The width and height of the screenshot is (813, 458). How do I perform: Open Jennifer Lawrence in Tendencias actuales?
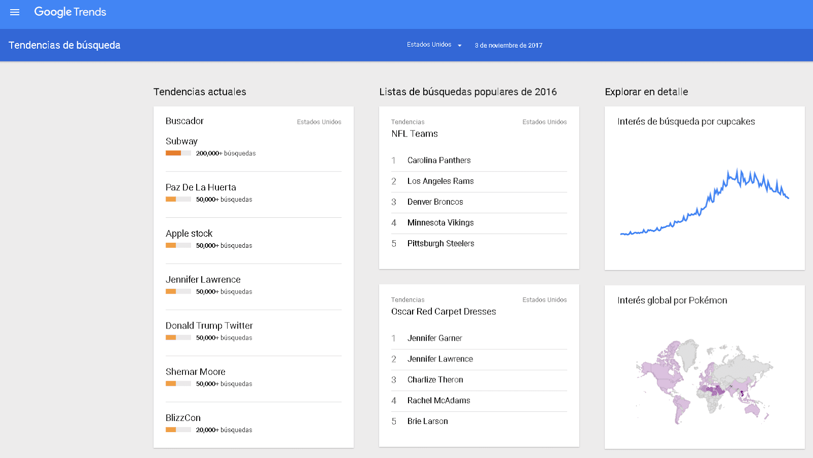203,280
